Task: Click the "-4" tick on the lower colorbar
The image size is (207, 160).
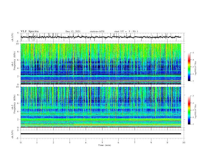Action: [x=193, y=103]
